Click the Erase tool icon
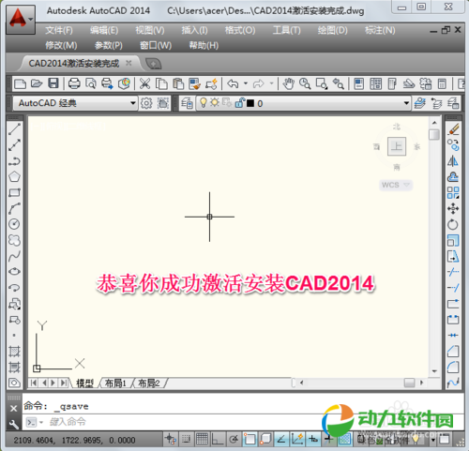This screenshot has height=451, width=469. coord(453,129)
